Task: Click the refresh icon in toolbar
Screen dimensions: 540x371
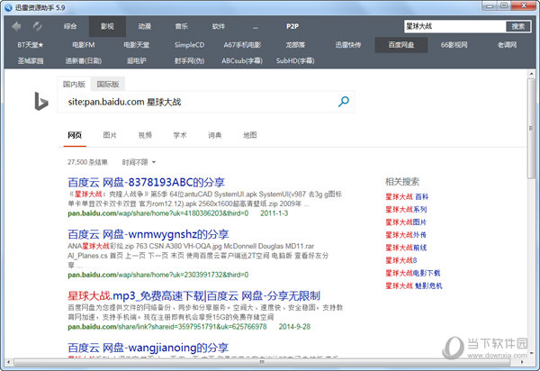Action: (x=37, y=26)
